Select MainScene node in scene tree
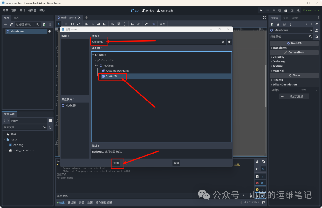The height and width of the screenshot is (208, 322). click(x=26, y=31)
